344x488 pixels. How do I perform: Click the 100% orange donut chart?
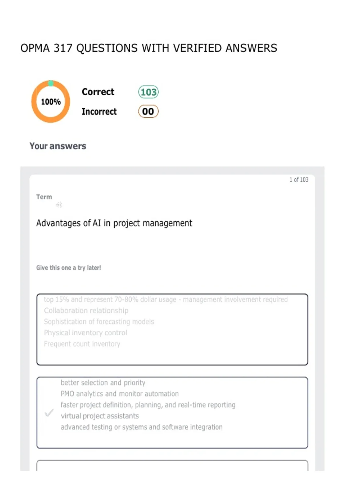click(x=51, y=101)
